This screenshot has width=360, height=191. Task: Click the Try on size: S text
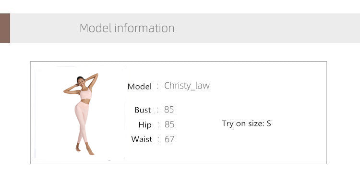(x=246, y=124)
